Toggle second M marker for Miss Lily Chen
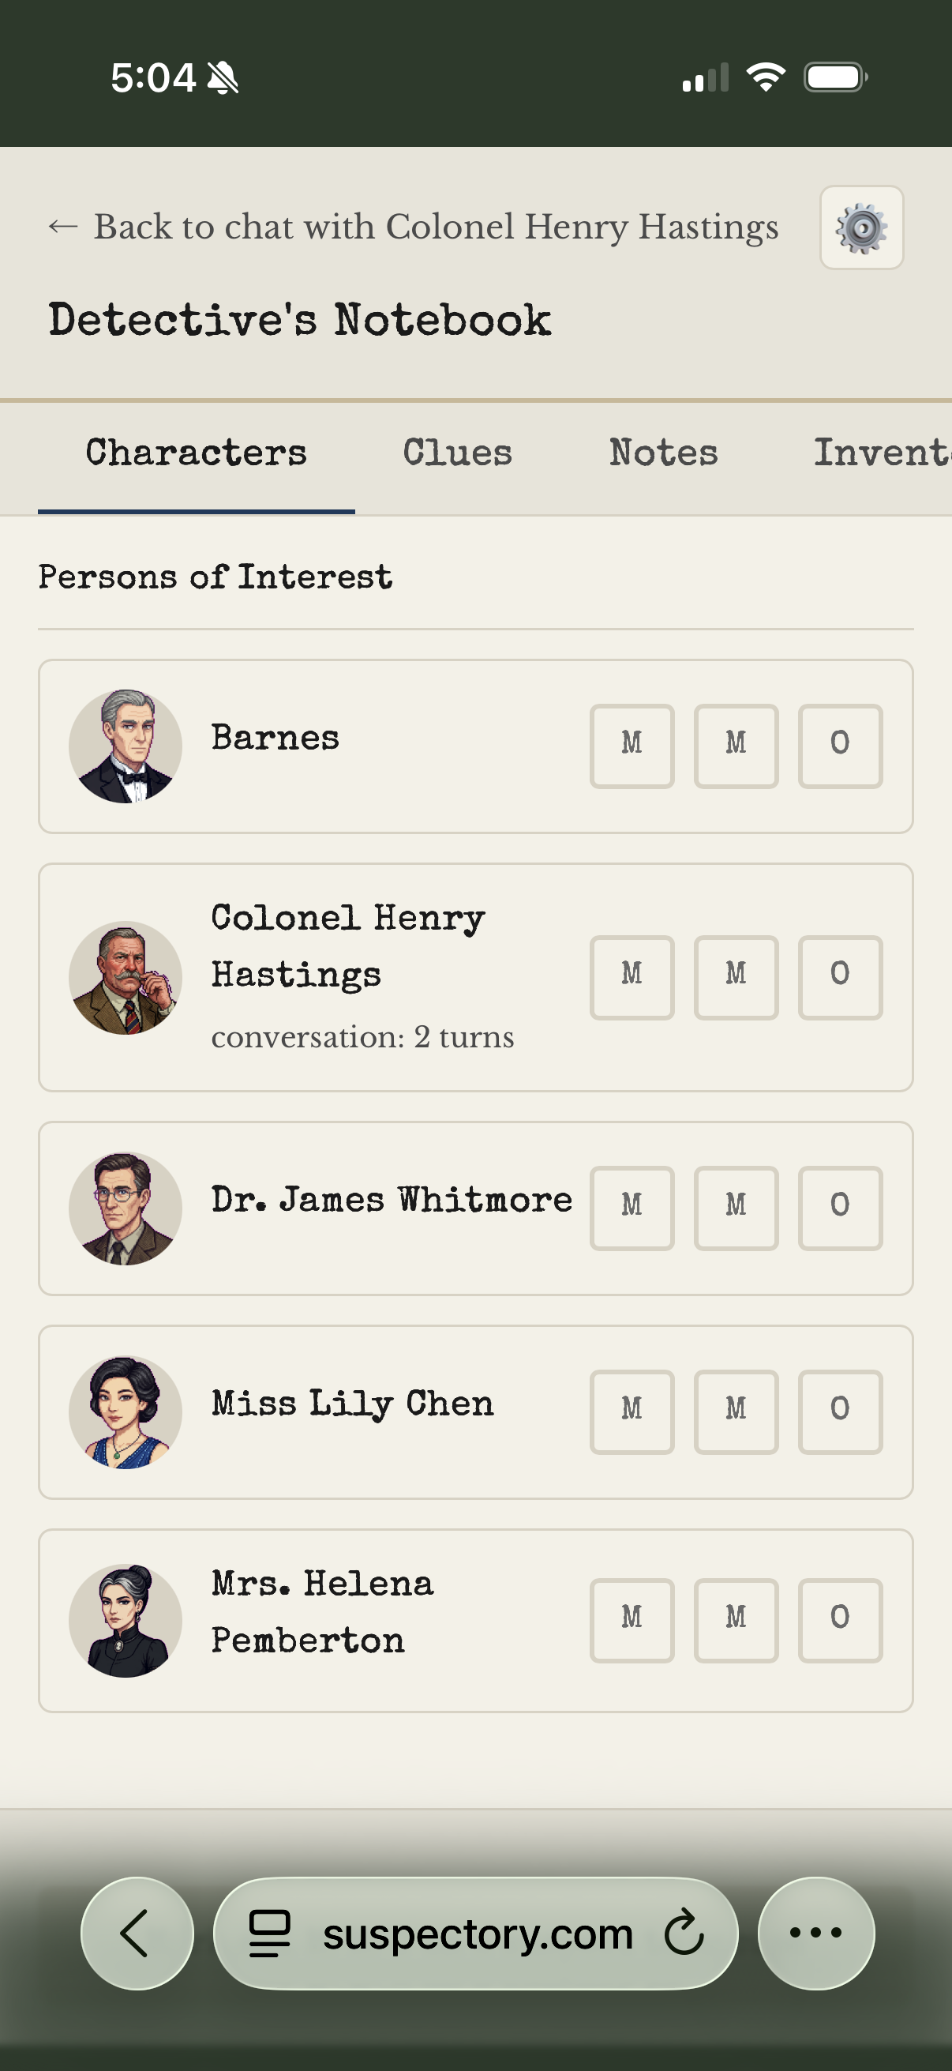The width and height of the screenshot is (952, 2071). coord(735,1411)
